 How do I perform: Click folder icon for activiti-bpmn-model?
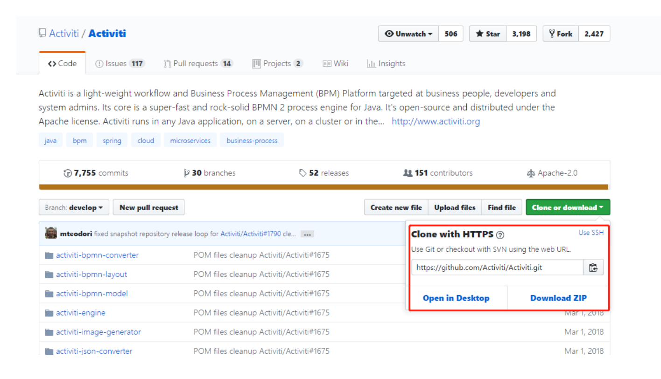pyautogui.click(x=49, y=293)
